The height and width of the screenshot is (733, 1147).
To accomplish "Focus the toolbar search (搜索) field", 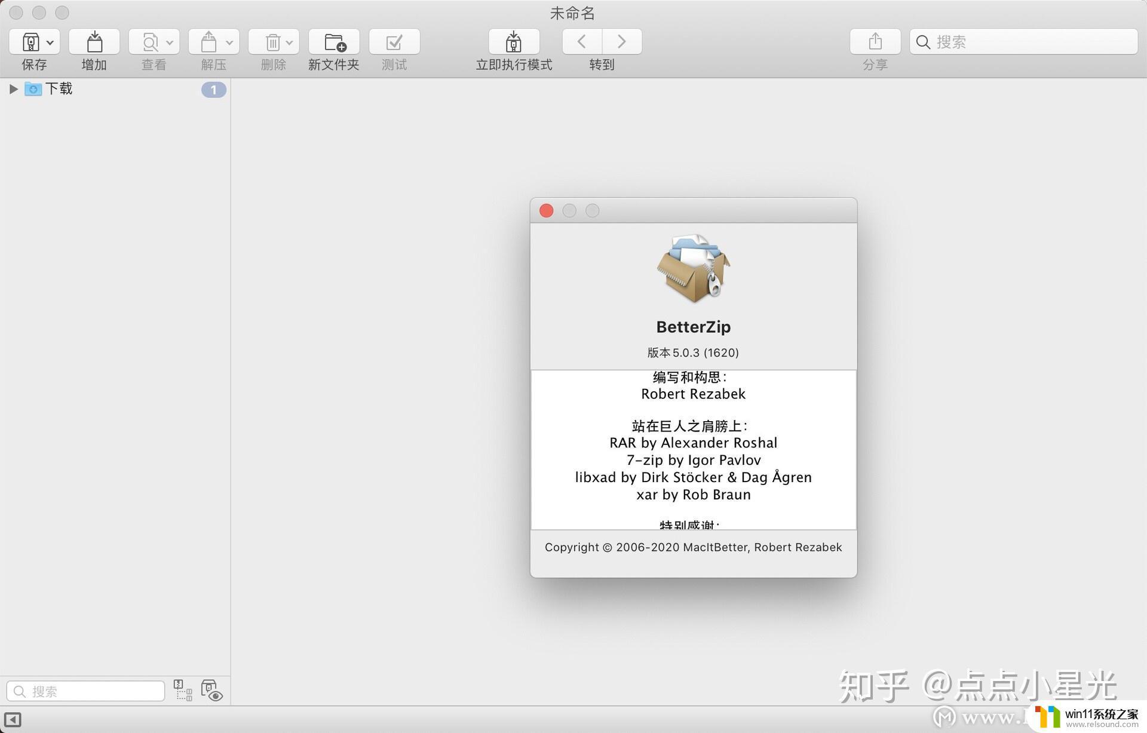I will (1023, 42).
